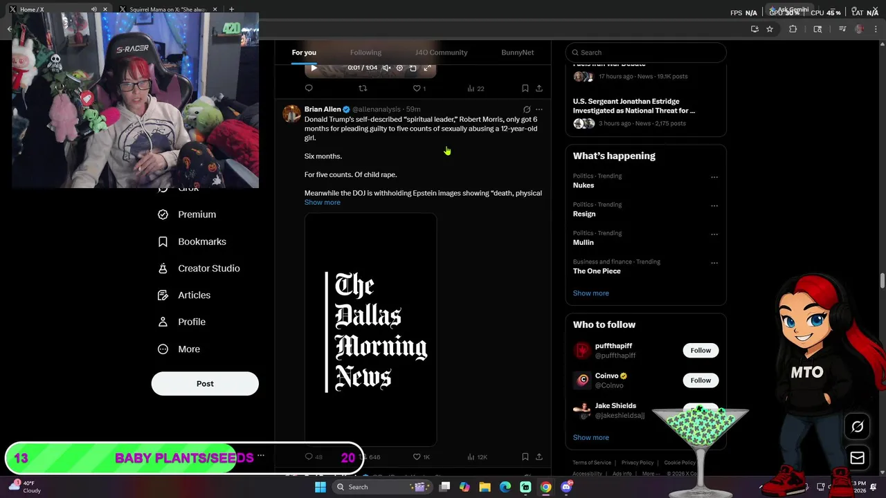The height and width of the screenshot is (498, 886).
Task: Open Brian Allen's profile avatar
Action: [x=291, y=114]
